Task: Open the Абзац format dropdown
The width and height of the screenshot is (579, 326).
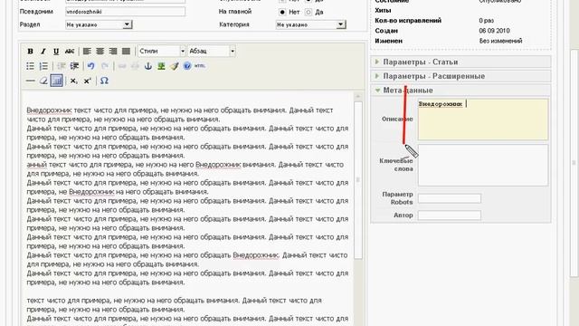Action: pos(212,51)
